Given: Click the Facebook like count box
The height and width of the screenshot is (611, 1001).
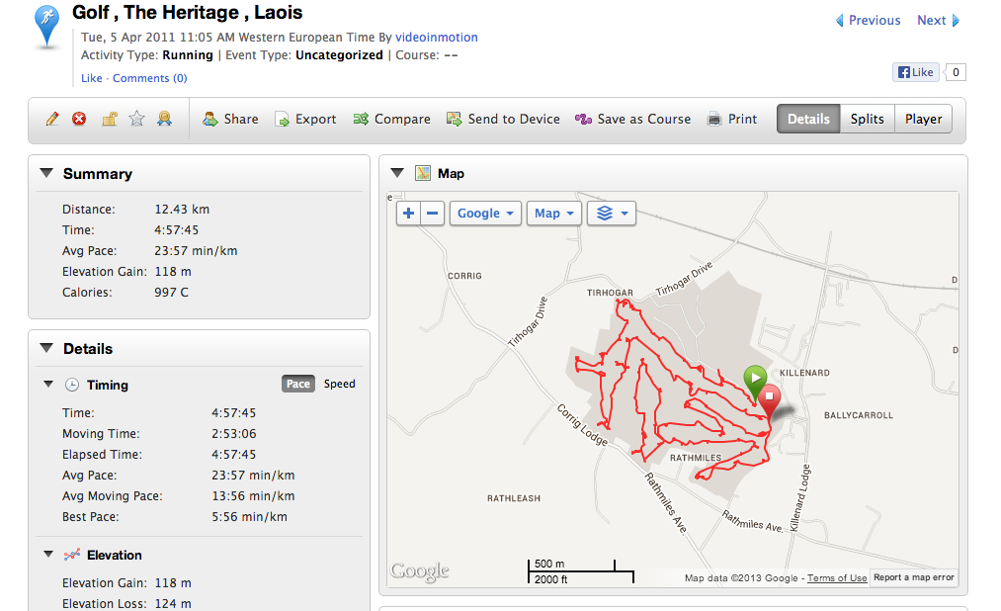Looking at the screenshot, I should pos(956,72).
